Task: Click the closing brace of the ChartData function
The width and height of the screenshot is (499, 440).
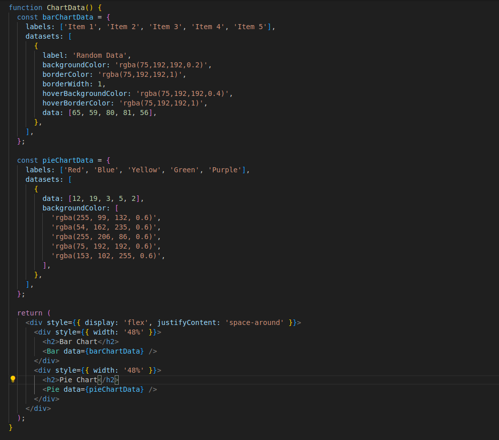Action: 11,427
